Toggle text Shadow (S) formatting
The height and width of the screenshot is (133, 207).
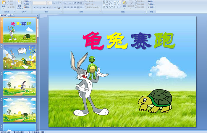coord(47,7)
